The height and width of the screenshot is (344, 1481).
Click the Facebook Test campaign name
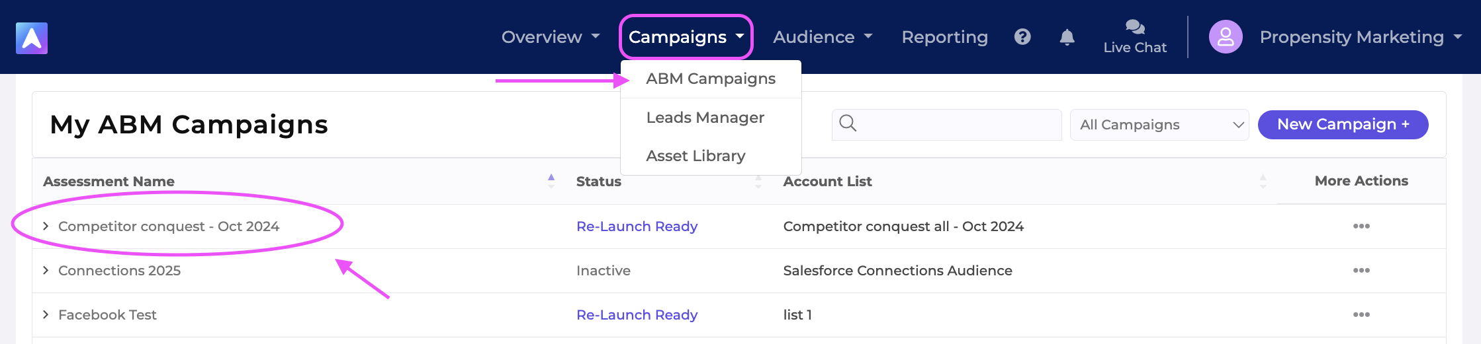click(x=107, y=315)
